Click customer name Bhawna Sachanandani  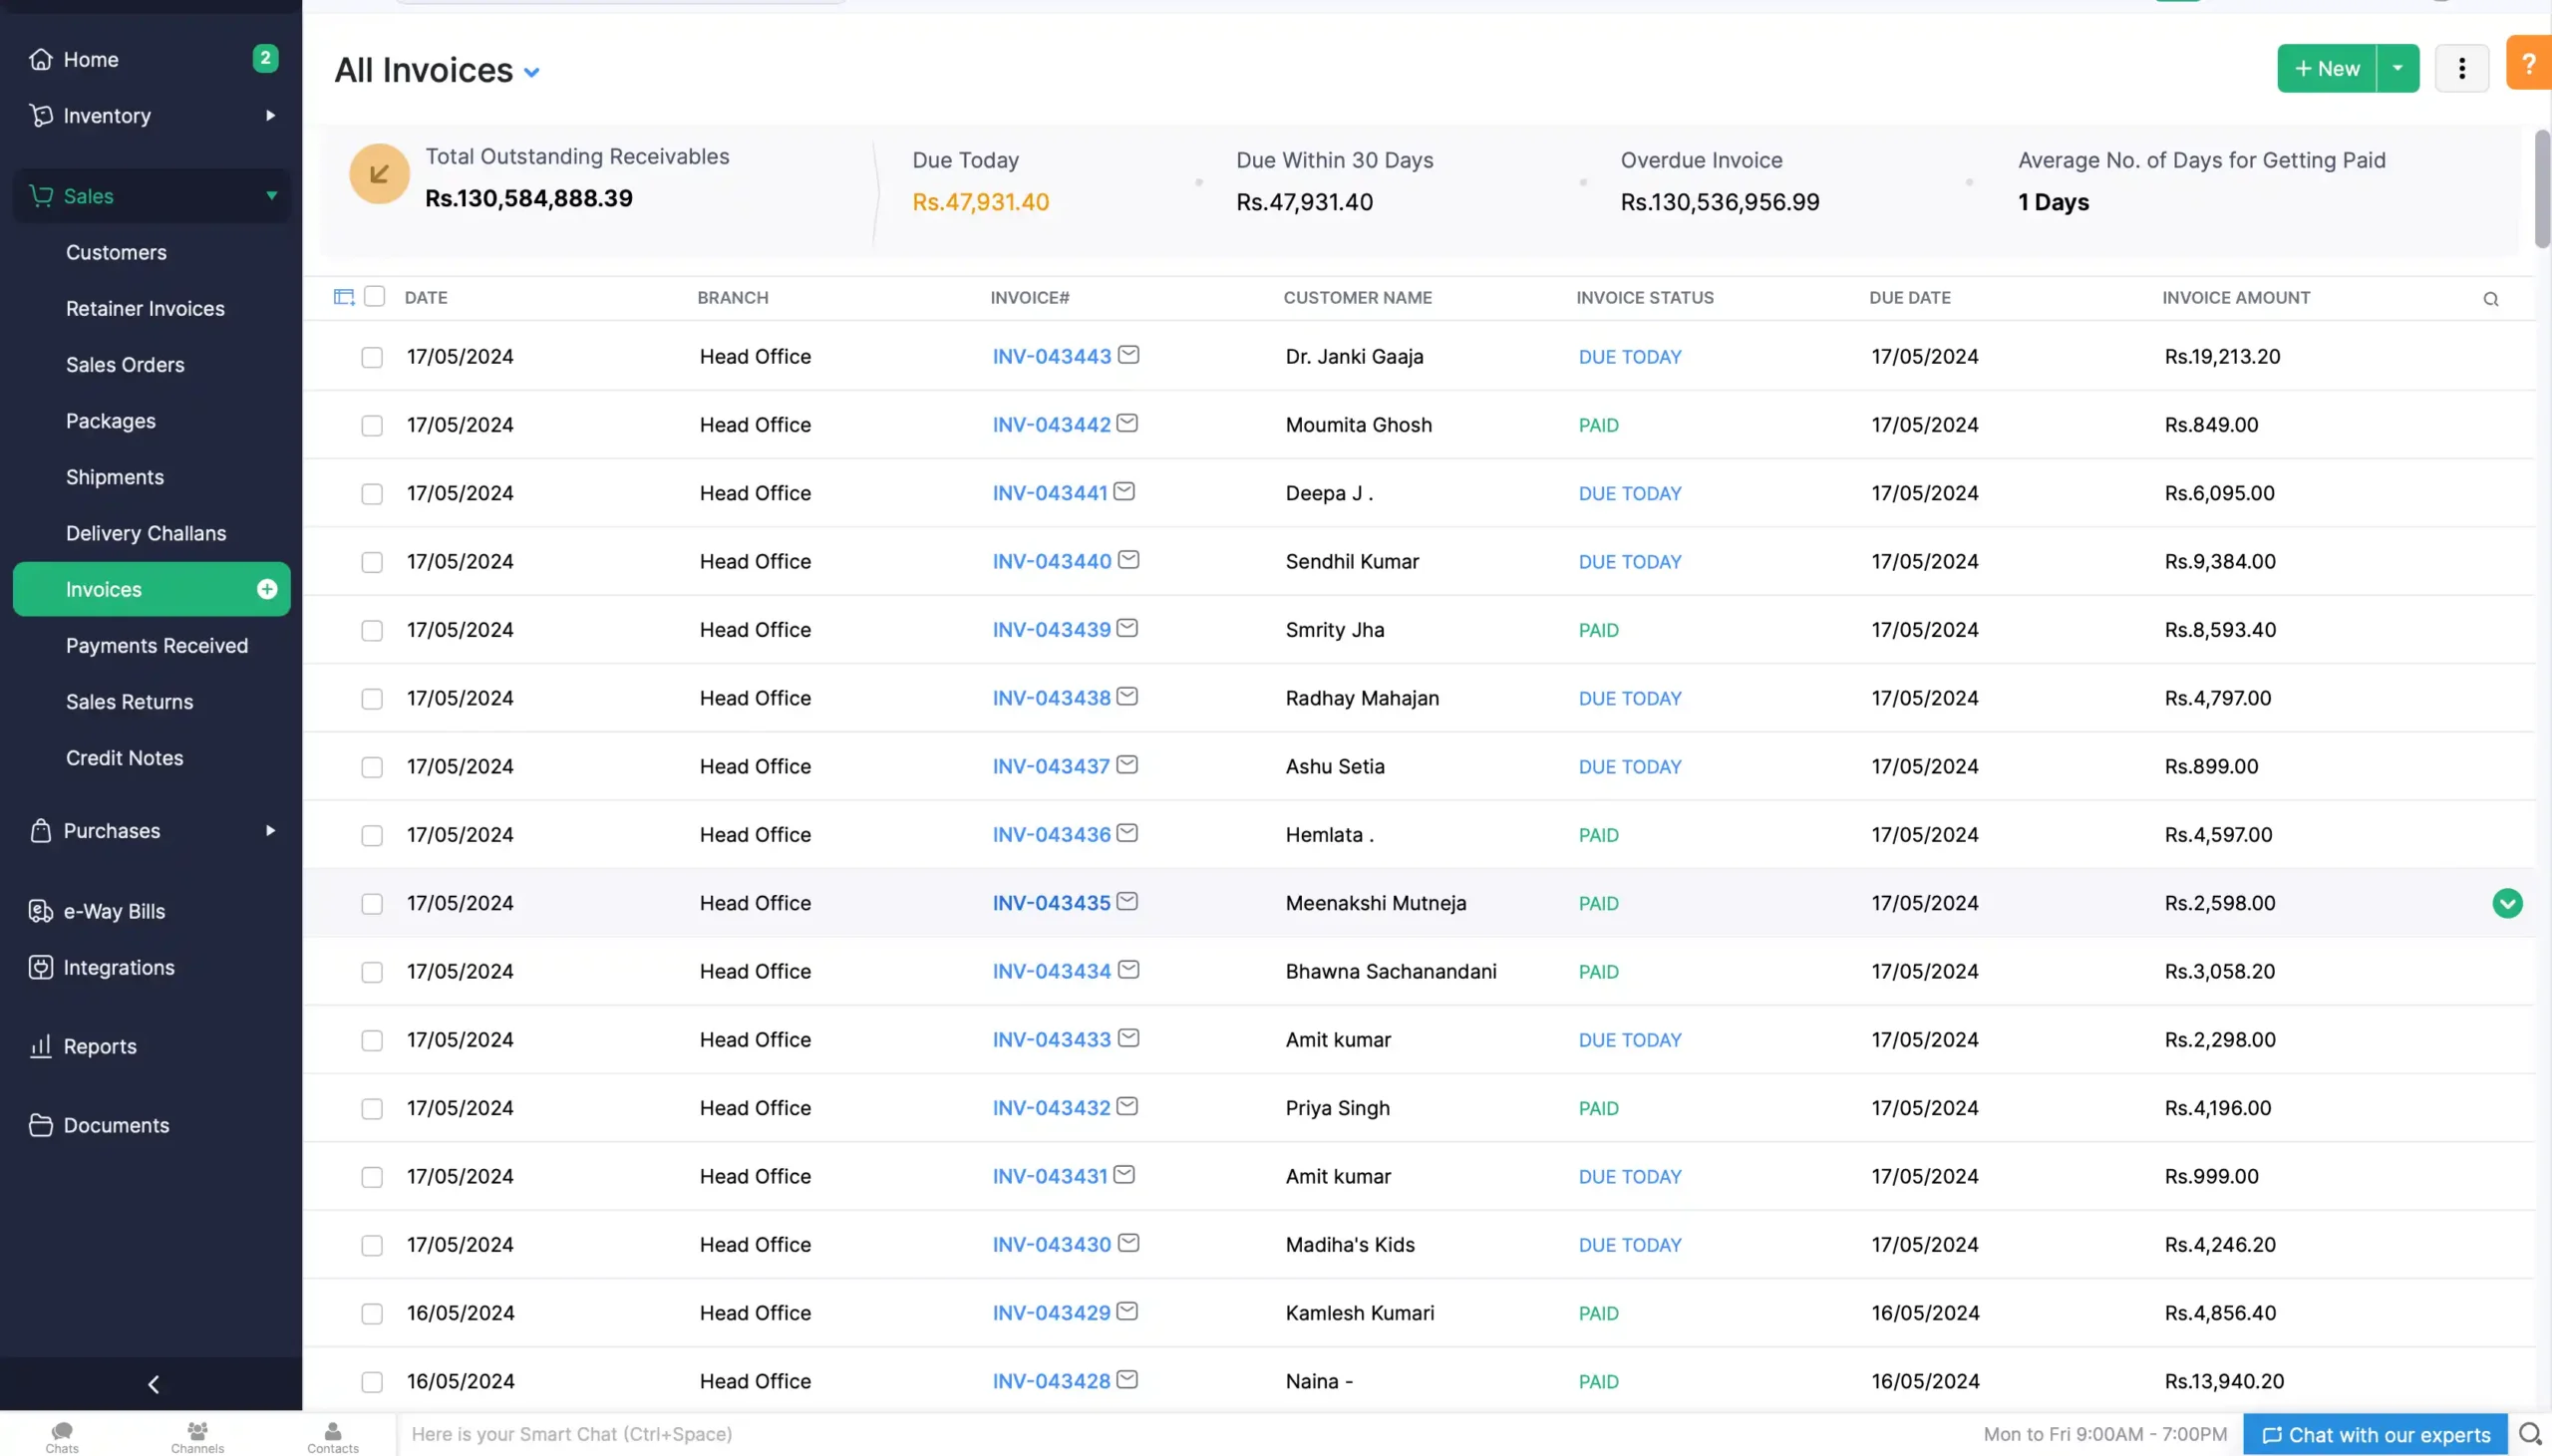[x=1391, y=971]
